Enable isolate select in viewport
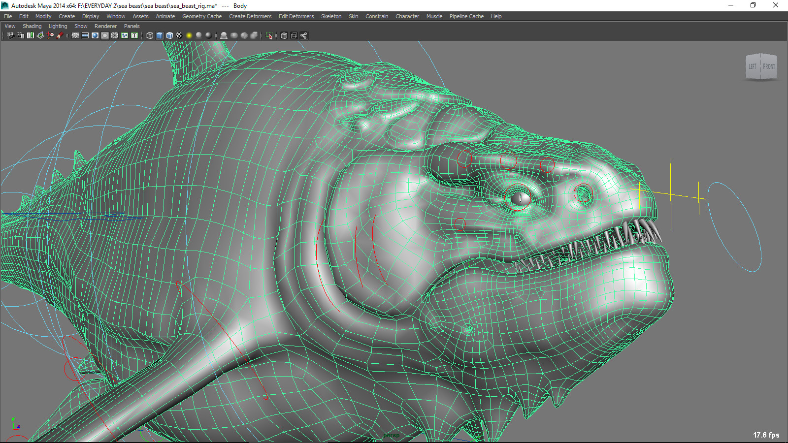This screenshot has height=443, width=788. pos(269,35)
